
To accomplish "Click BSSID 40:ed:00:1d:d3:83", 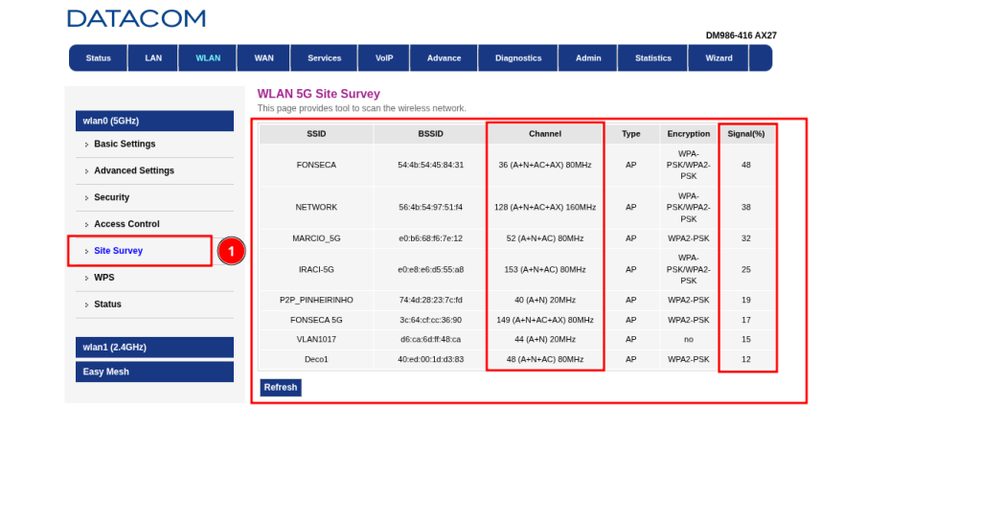I will pos(430,360).
